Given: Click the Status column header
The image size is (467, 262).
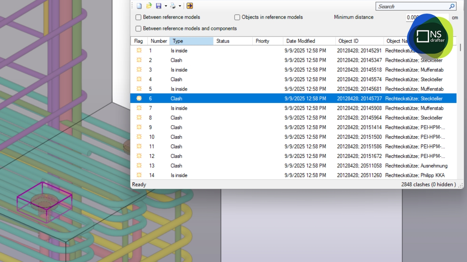Looking at the screenshot, I should tap(233, 41).
